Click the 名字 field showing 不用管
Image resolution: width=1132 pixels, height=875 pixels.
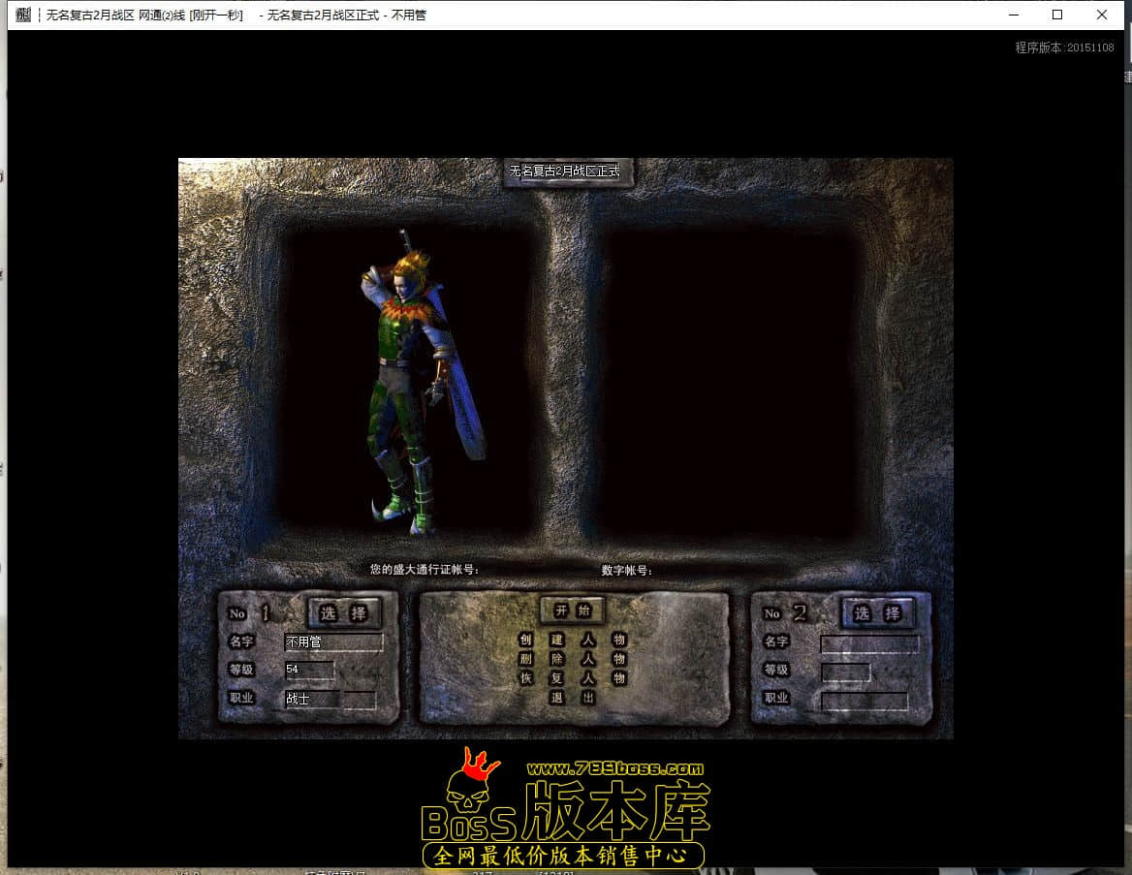coord(333,642)
